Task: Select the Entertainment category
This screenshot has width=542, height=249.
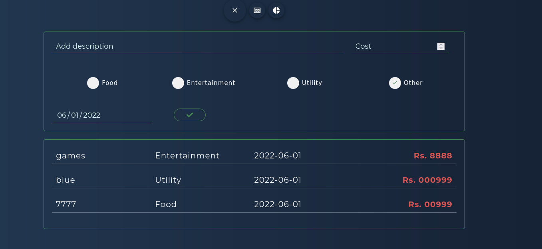Action: (x=178, y=83)
